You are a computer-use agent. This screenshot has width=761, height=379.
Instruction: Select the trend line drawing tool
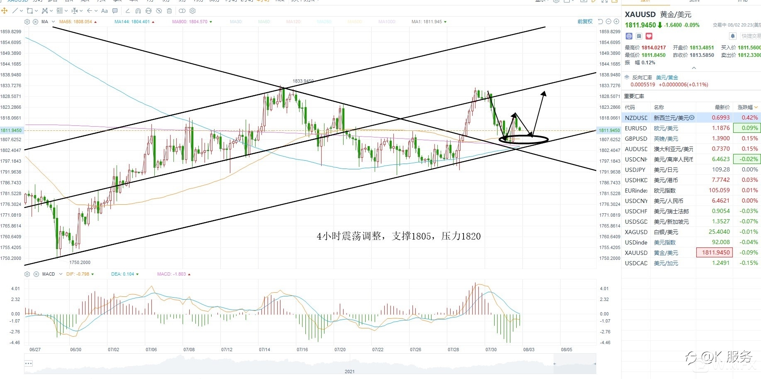pyautogui.click(x=15, y=11)
